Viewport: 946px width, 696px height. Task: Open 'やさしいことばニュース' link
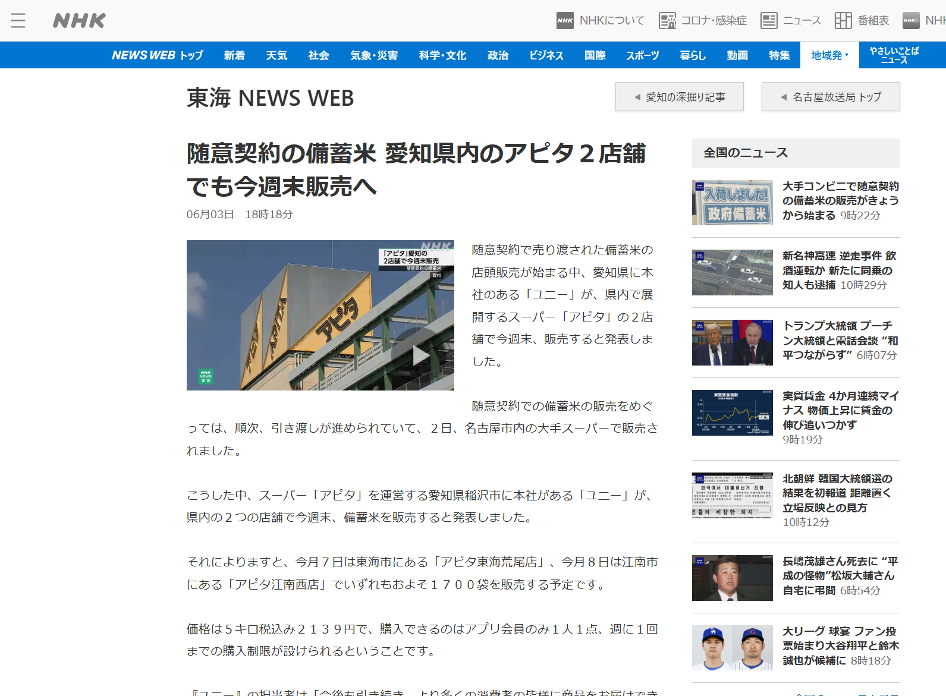[894, 55]
